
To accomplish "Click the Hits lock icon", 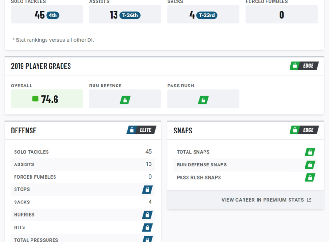I will click(148, 227).
